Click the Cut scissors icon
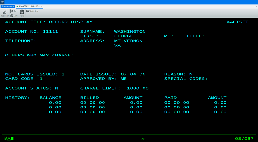The height and width of the screenshot is (142, 258). point(11,11)
